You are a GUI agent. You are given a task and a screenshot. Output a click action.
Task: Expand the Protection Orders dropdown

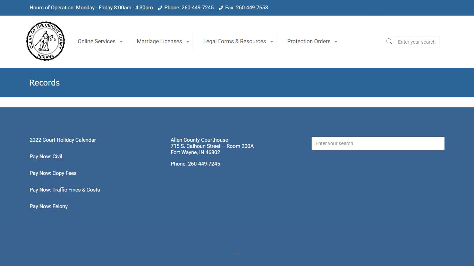pyautogui.click(x=312, y=41)
